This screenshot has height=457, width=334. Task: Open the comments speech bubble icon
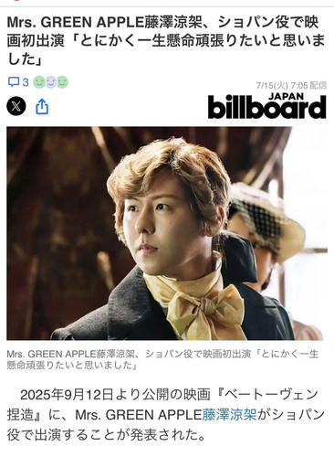14,82
